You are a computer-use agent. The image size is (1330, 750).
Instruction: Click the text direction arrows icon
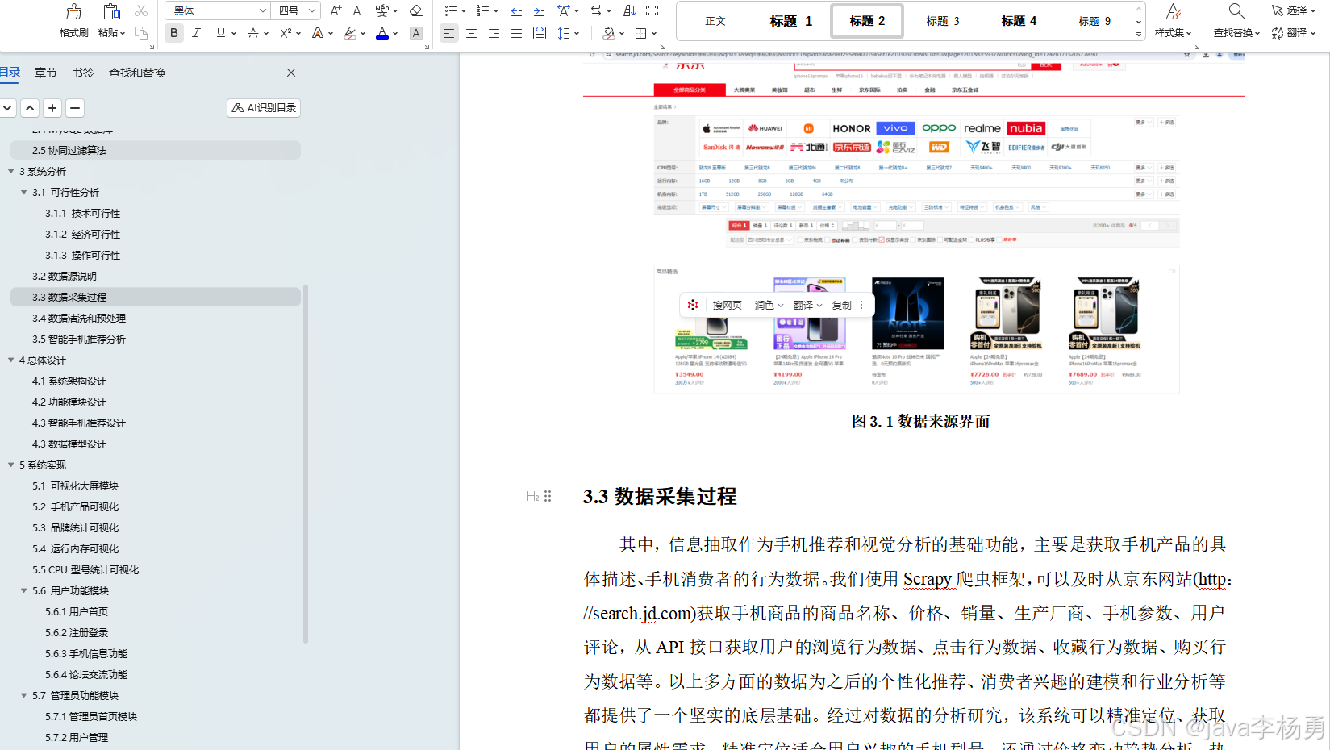point(596,10)
